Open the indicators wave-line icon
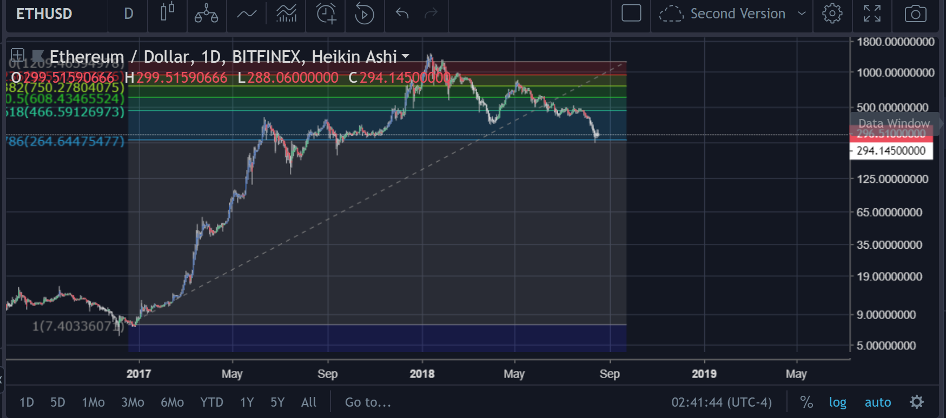The width and height of the screenshot is (946, 418). click(x=247, y=14)
